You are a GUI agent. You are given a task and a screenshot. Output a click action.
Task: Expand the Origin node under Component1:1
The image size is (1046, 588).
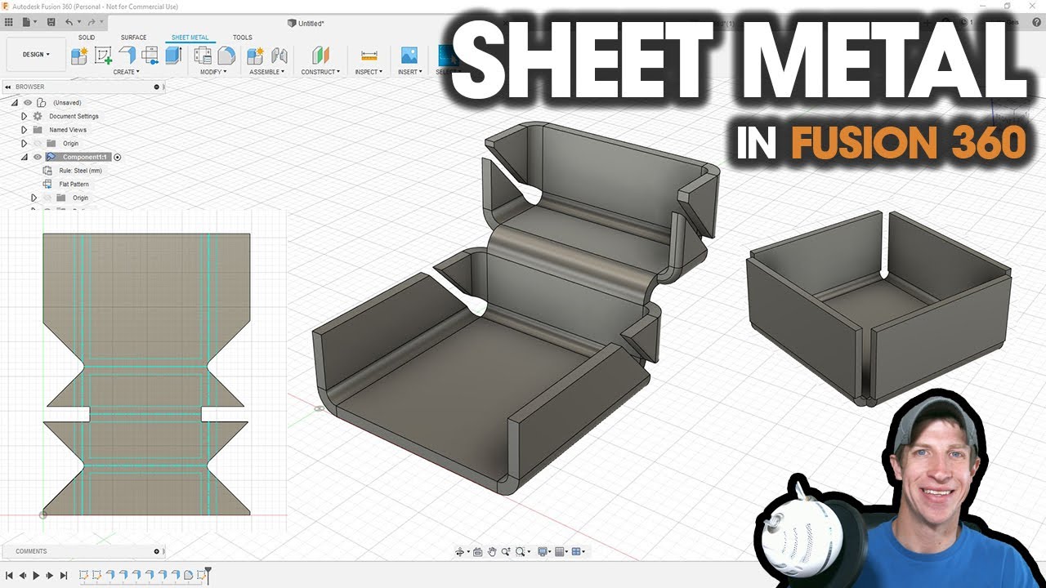[34, 198]
